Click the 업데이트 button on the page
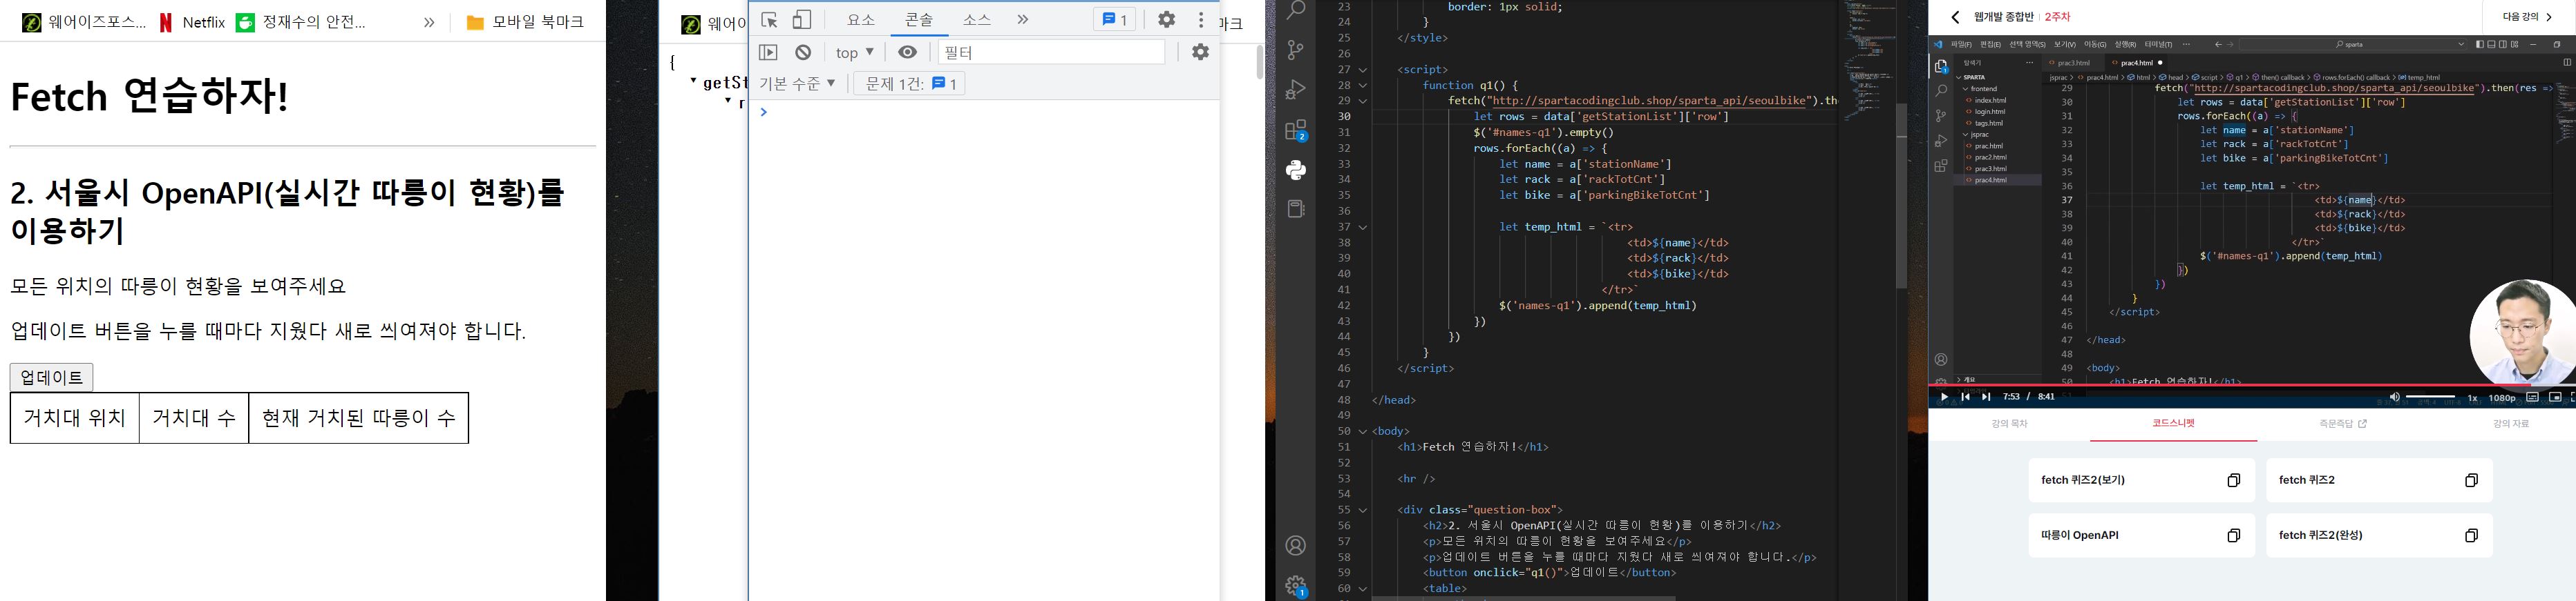 (52, 377)
